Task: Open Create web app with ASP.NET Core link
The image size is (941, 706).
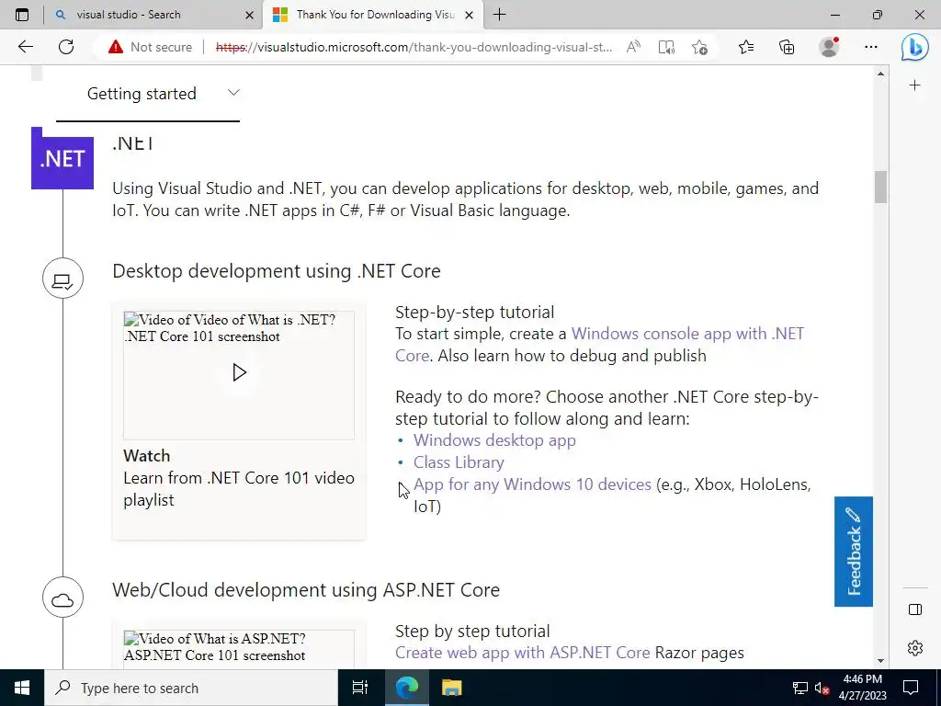Action: coord(522,653)
